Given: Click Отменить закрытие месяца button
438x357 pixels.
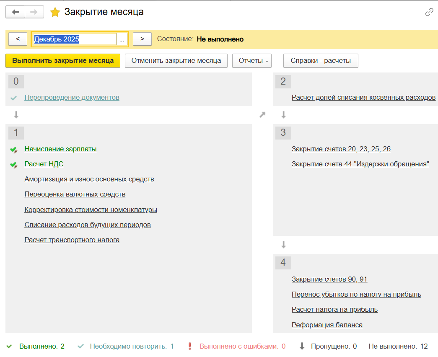Looking at the screenshot, I should tap(176, 61).
